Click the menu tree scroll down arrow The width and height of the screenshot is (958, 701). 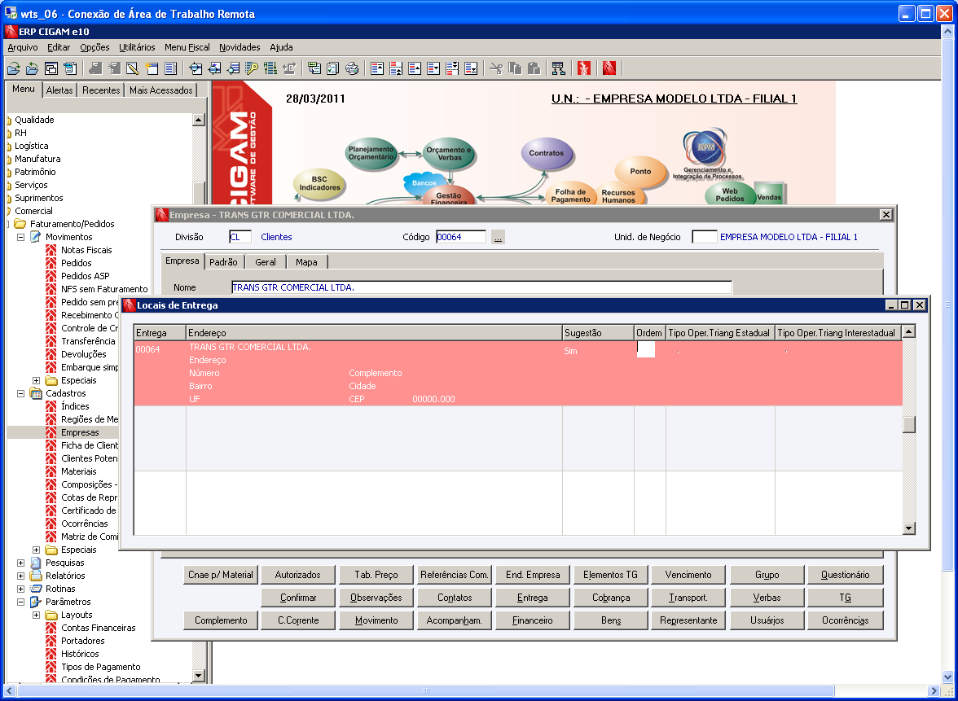pos(199,675)
